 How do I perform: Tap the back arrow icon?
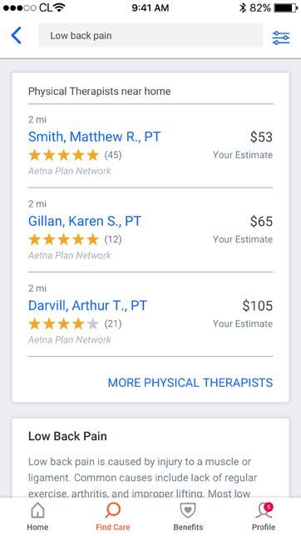click(x=17, y=36)
